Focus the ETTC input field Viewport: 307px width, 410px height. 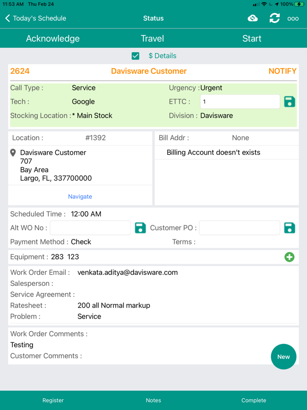point(240,102)
